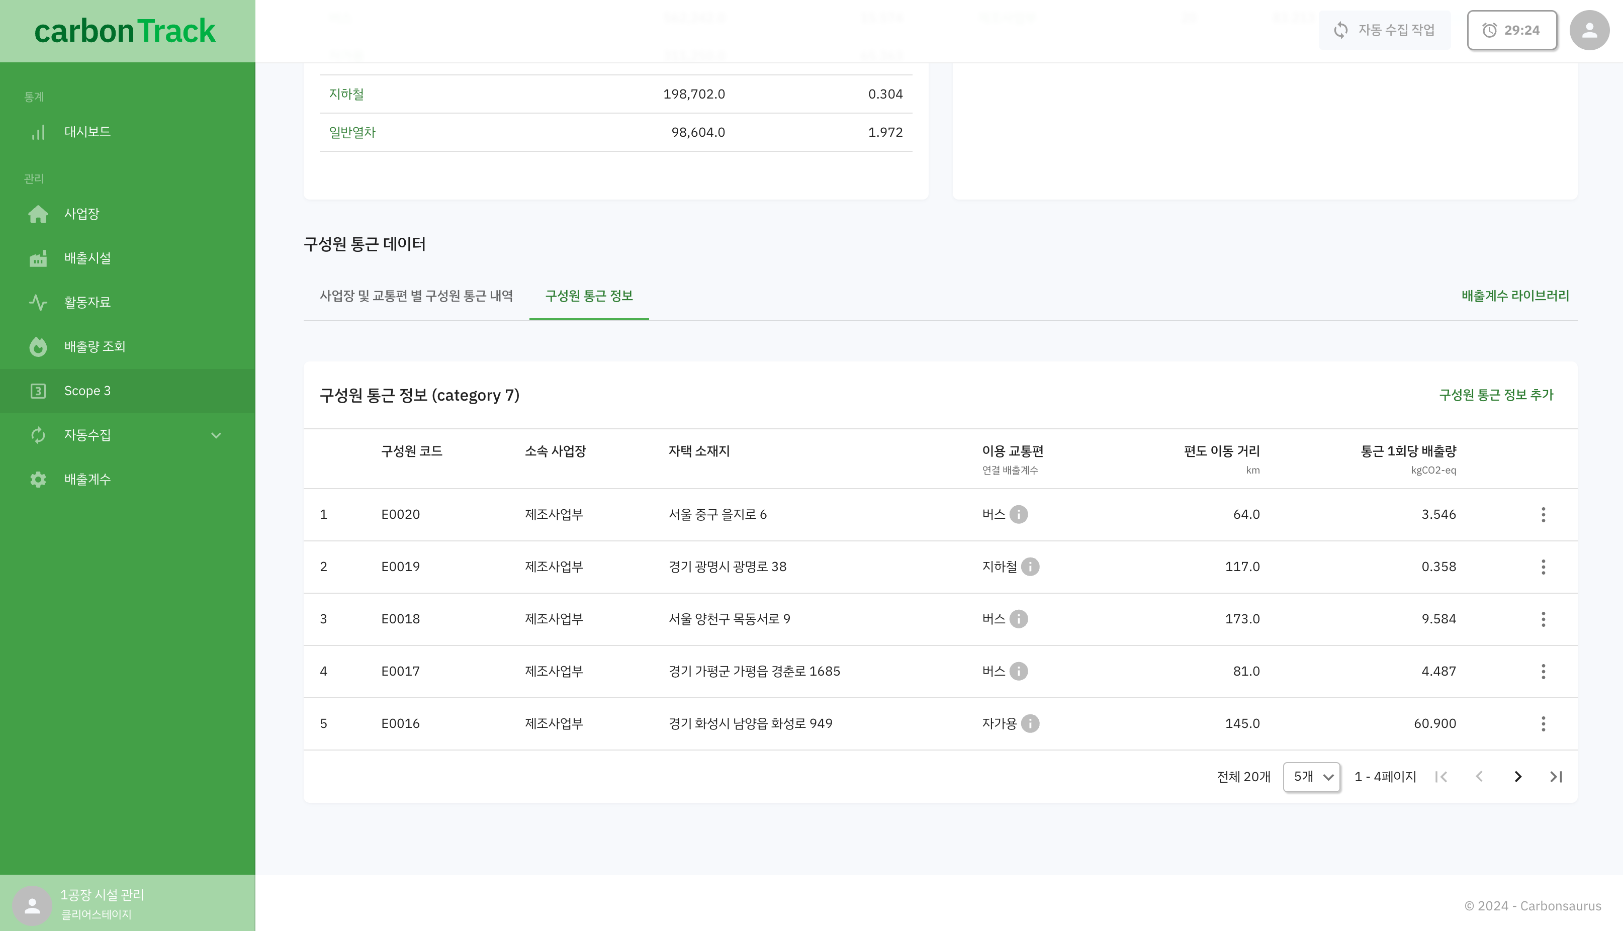Click the E0020 member code cell
This screenshot has width=1623, height=931.
(x=400, y=515)
